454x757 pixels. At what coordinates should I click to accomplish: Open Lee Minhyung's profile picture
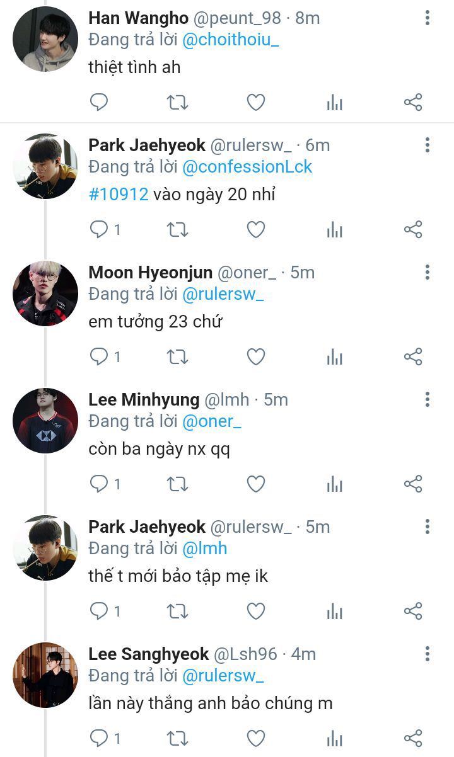tap(45, 420)
